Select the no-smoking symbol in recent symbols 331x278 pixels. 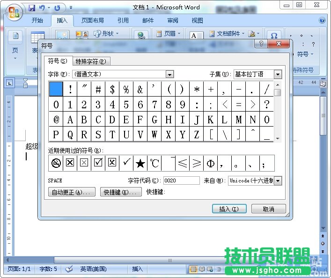[56, 163]
